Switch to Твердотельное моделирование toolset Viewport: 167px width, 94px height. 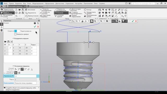[7, 10]
